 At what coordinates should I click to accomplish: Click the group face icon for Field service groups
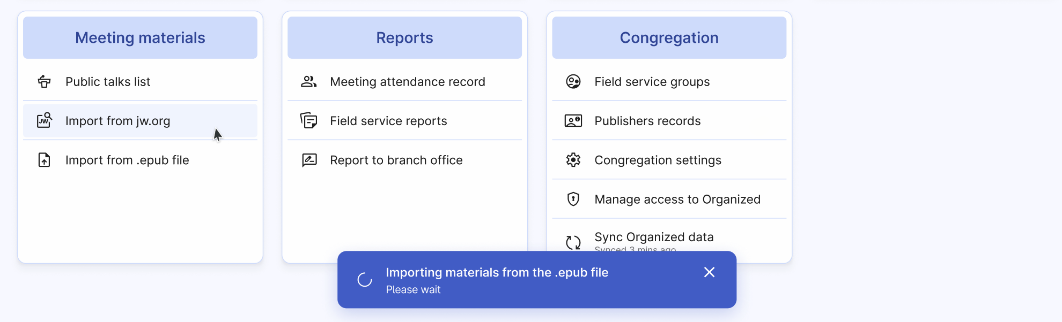click(573, 82)
